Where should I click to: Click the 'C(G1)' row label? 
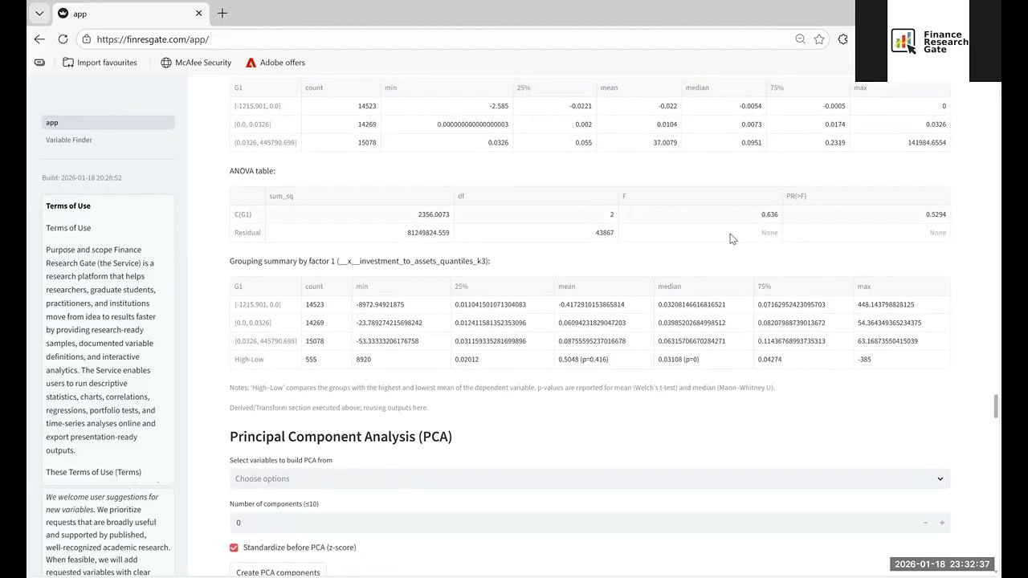click(243, 214)
